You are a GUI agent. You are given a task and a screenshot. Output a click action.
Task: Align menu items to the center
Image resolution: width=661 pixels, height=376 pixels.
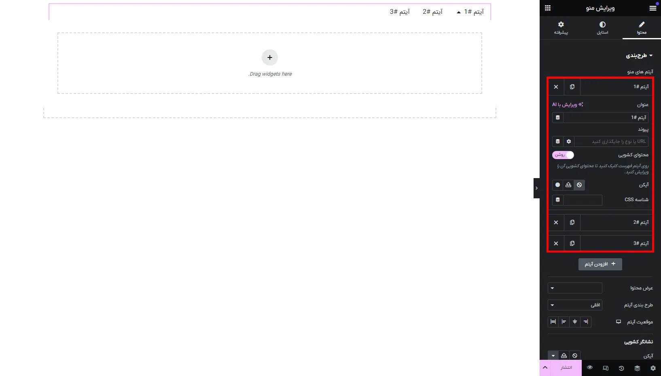(575, 322)
